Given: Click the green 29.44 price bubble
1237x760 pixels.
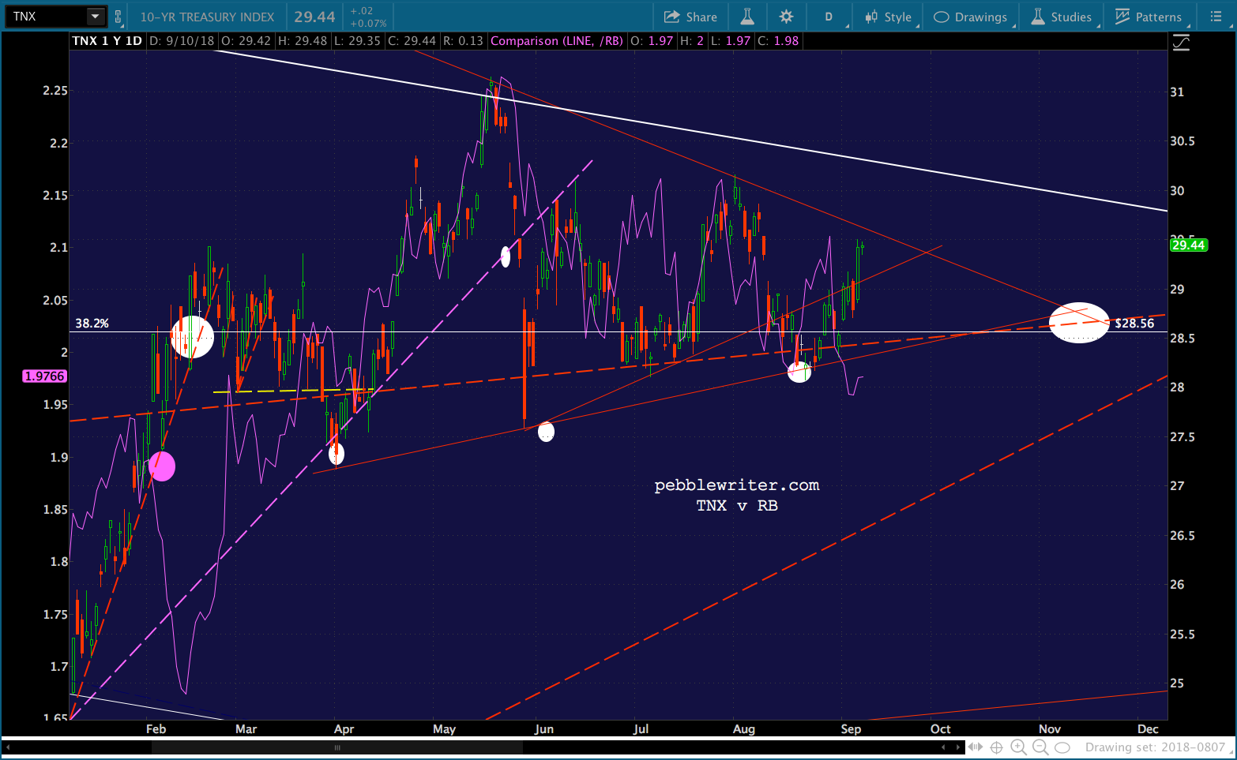Looking at the screenshot, I should [x=1188, y=245].
